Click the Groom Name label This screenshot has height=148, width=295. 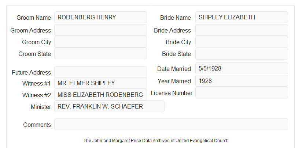[x=34, y=18]
